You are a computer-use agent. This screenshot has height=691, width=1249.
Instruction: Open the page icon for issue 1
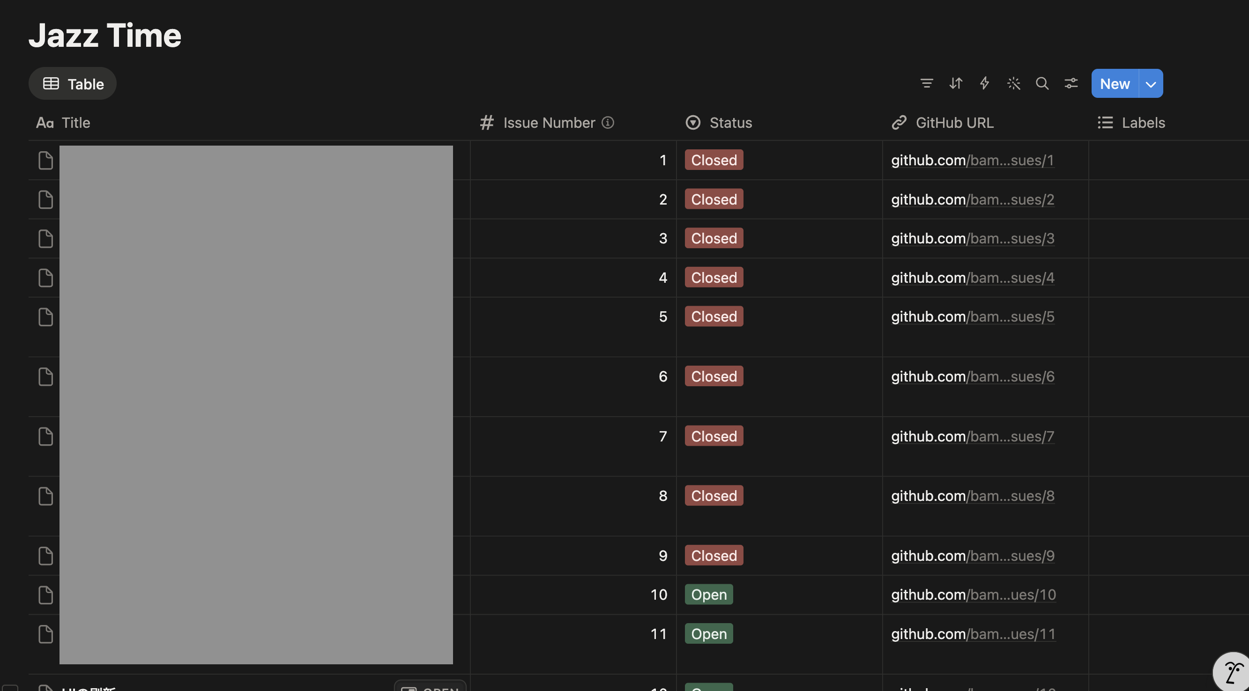click(x=45, y=161)
